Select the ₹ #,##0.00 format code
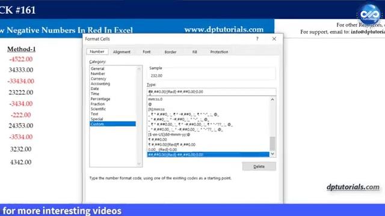 (x=158, y=140)
